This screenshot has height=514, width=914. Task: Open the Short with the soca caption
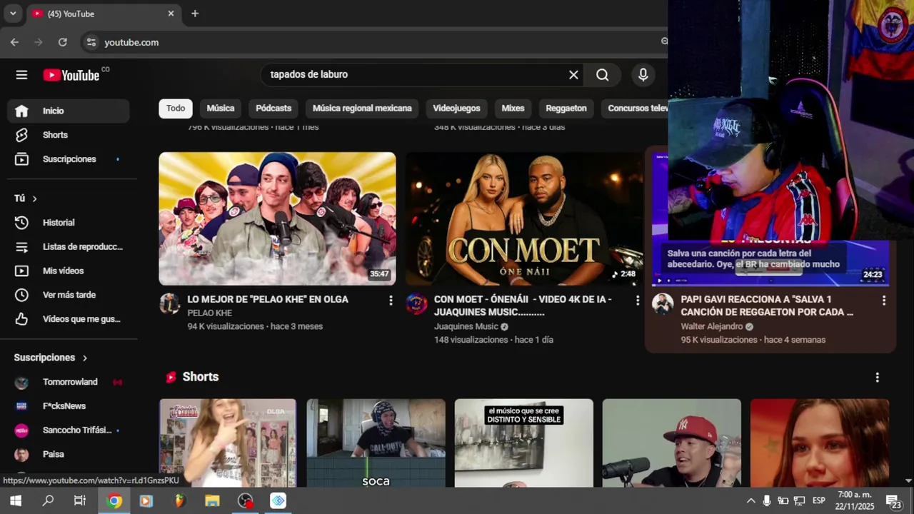click(376, 443)
